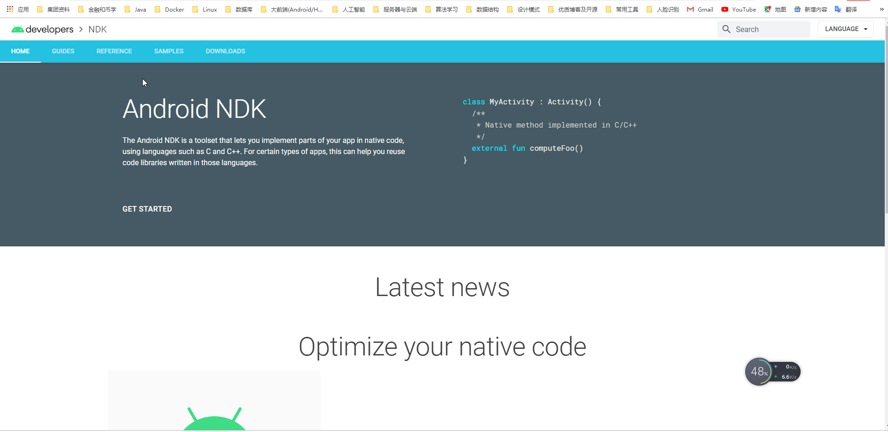Open the Gmail bookmark

[700, 9]
